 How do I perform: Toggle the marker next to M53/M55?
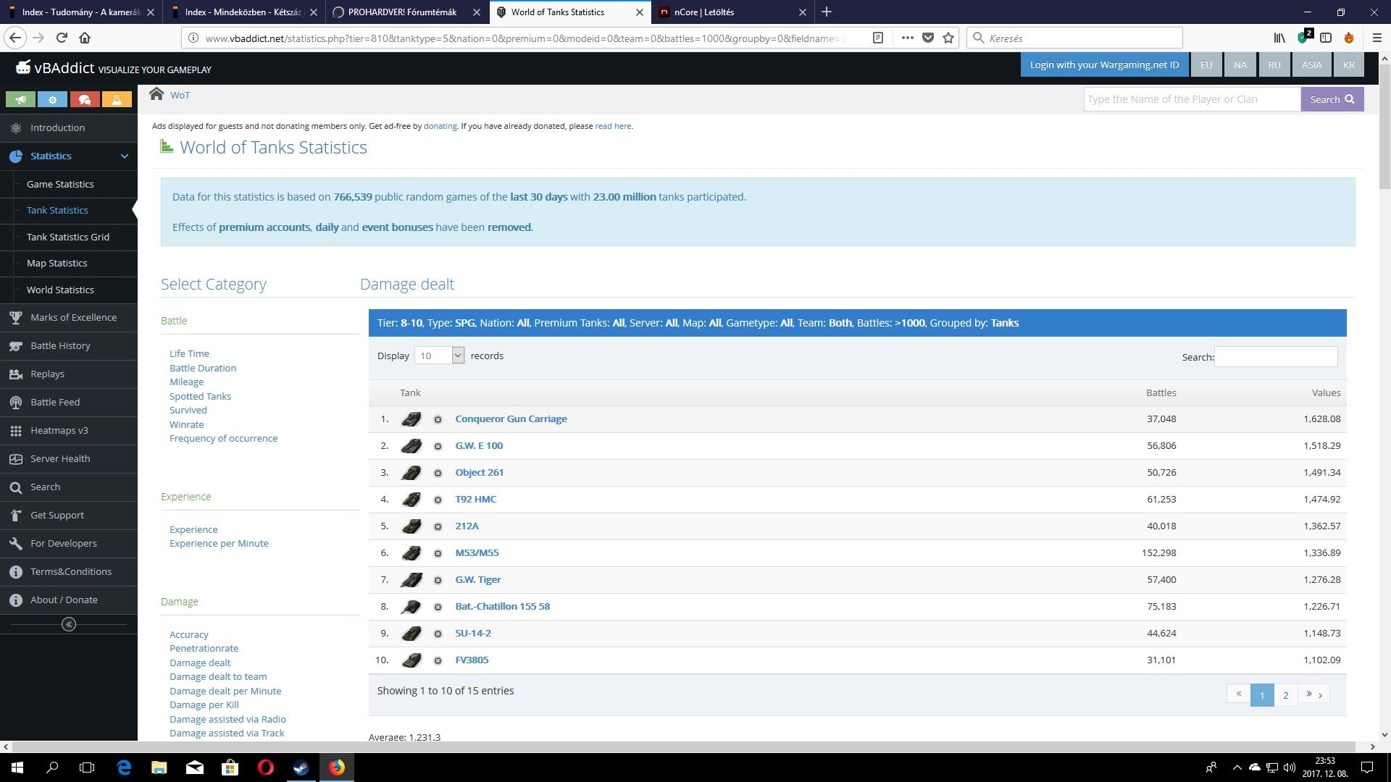[x=438, y=553]
